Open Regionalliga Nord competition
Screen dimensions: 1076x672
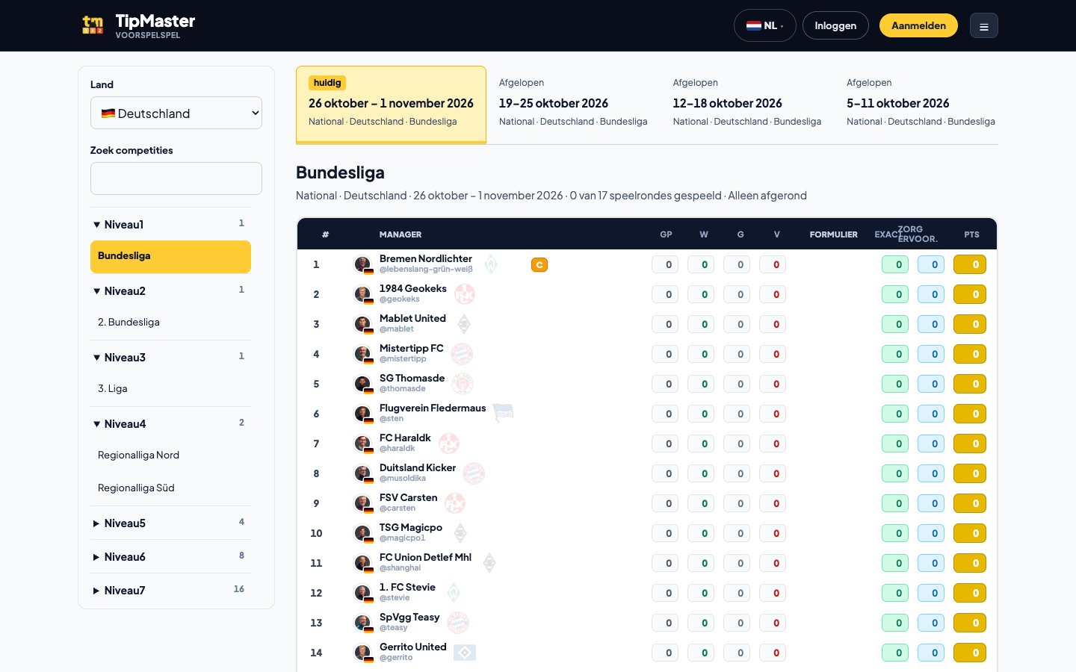point(170,455)
